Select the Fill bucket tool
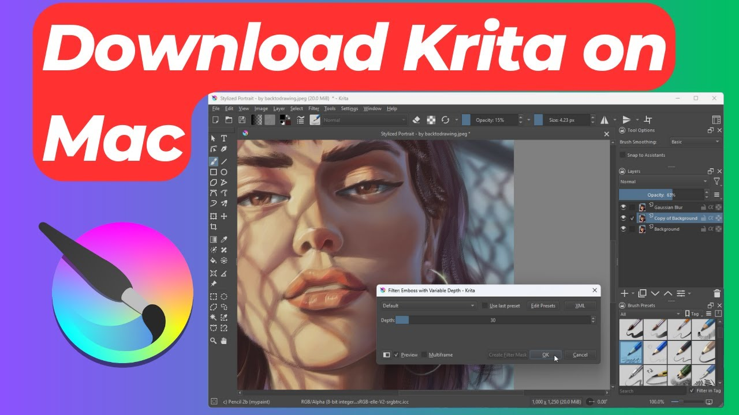739x415 pixels. (x=214, y=261)
